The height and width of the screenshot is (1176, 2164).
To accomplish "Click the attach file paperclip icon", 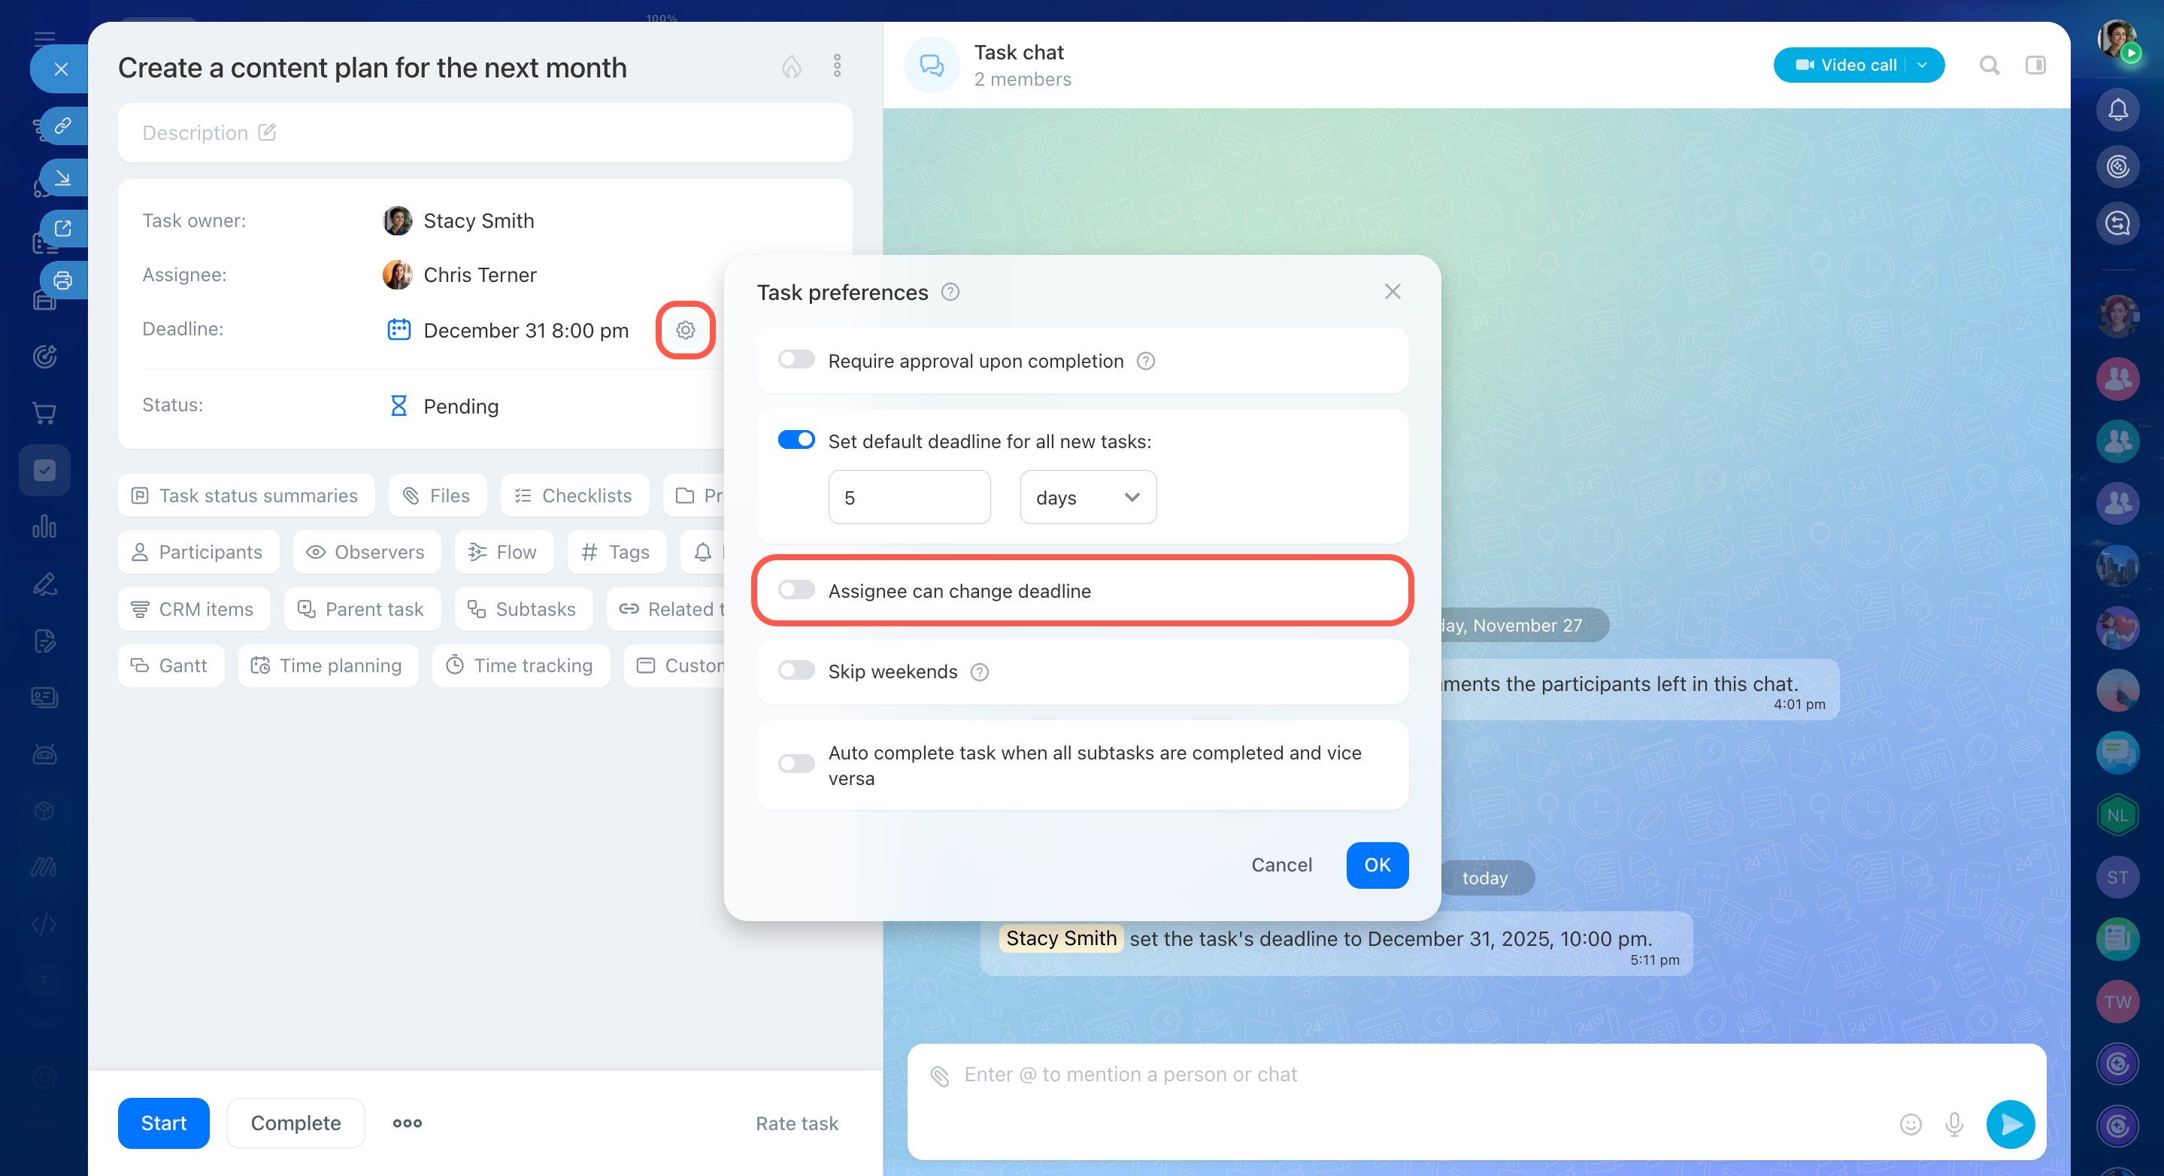I will pyautogui.click(x=939, y=1075).
